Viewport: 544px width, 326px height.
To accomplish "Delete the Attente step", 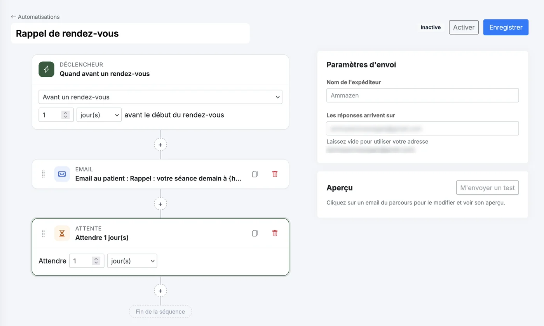I will [275, 233].
